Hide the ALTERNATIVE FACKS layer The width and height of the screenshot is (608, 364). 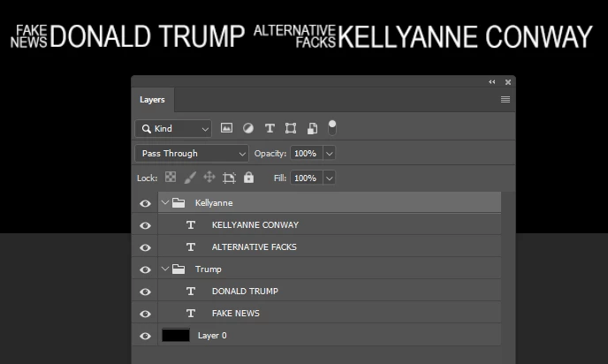(145, 247)
